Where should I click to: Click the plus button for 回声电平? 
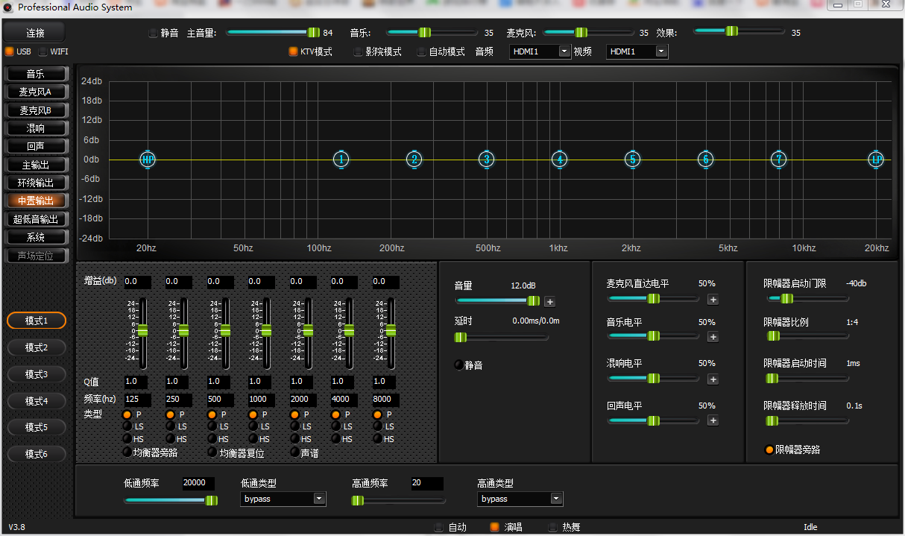(713, 420)
